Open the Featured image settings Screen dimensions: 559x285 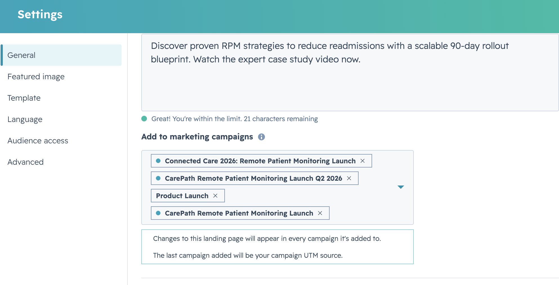click(x=36, y=76)
